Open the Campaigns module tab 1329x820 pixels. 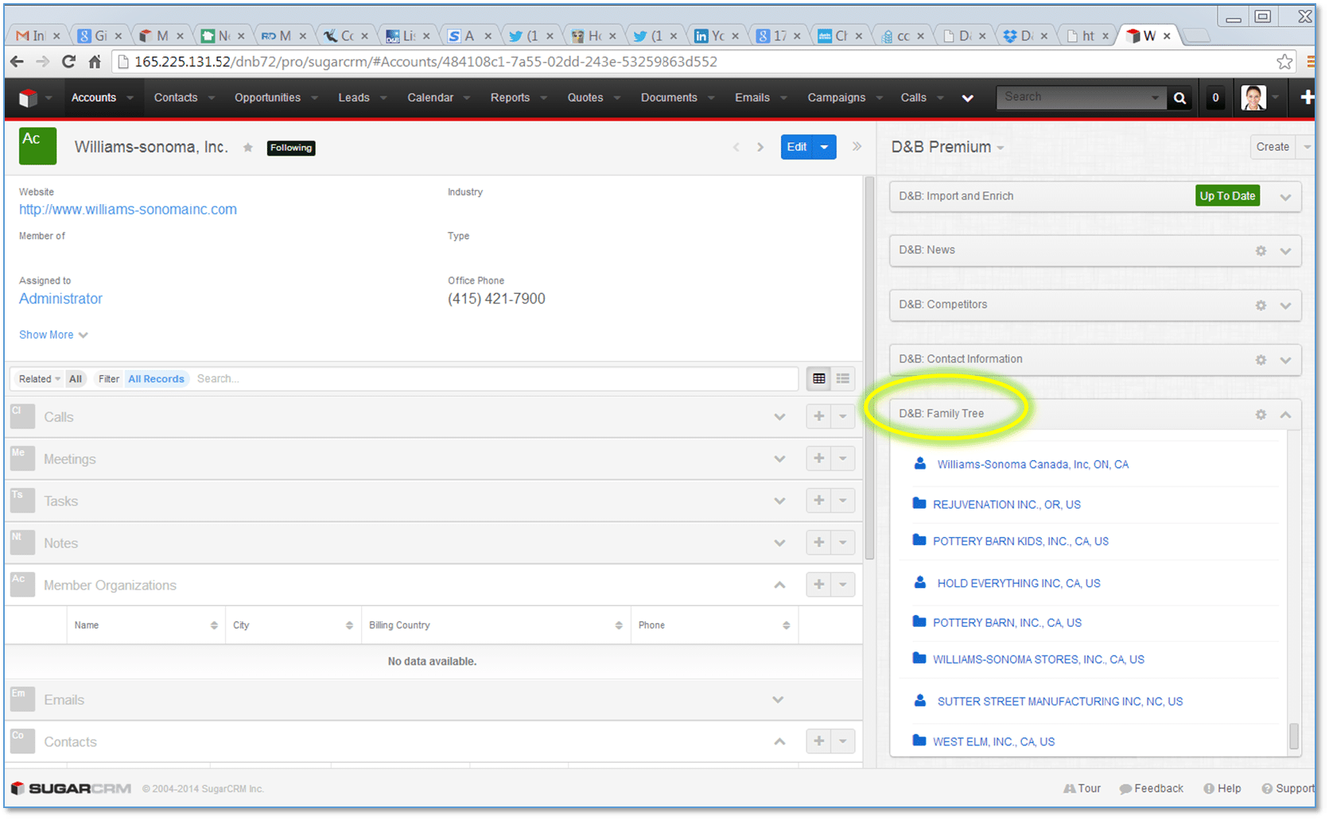pos(837,98)
